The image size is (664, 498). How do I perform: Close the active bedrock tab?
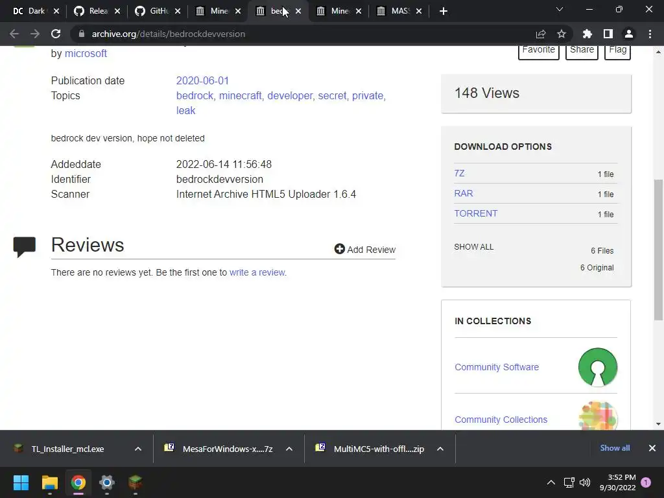pos(298,11)
